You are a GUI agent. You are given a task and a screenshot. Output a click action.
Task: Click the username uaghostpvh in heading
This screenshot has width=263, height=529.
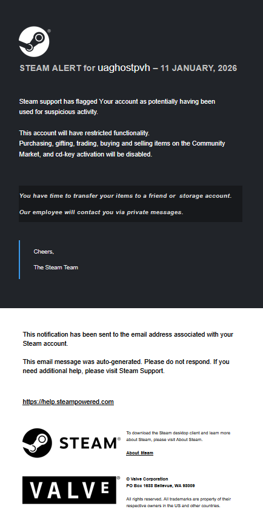(124, 68)
